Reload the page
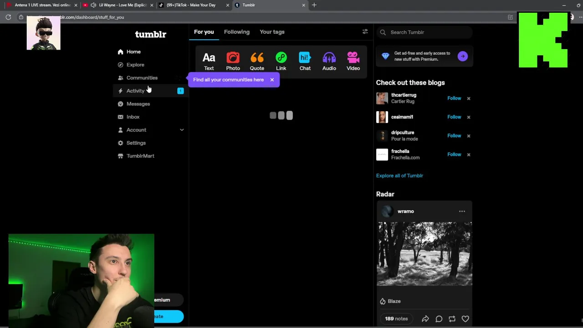This screenshot has width=583, height=328. (x=8, y=17)
